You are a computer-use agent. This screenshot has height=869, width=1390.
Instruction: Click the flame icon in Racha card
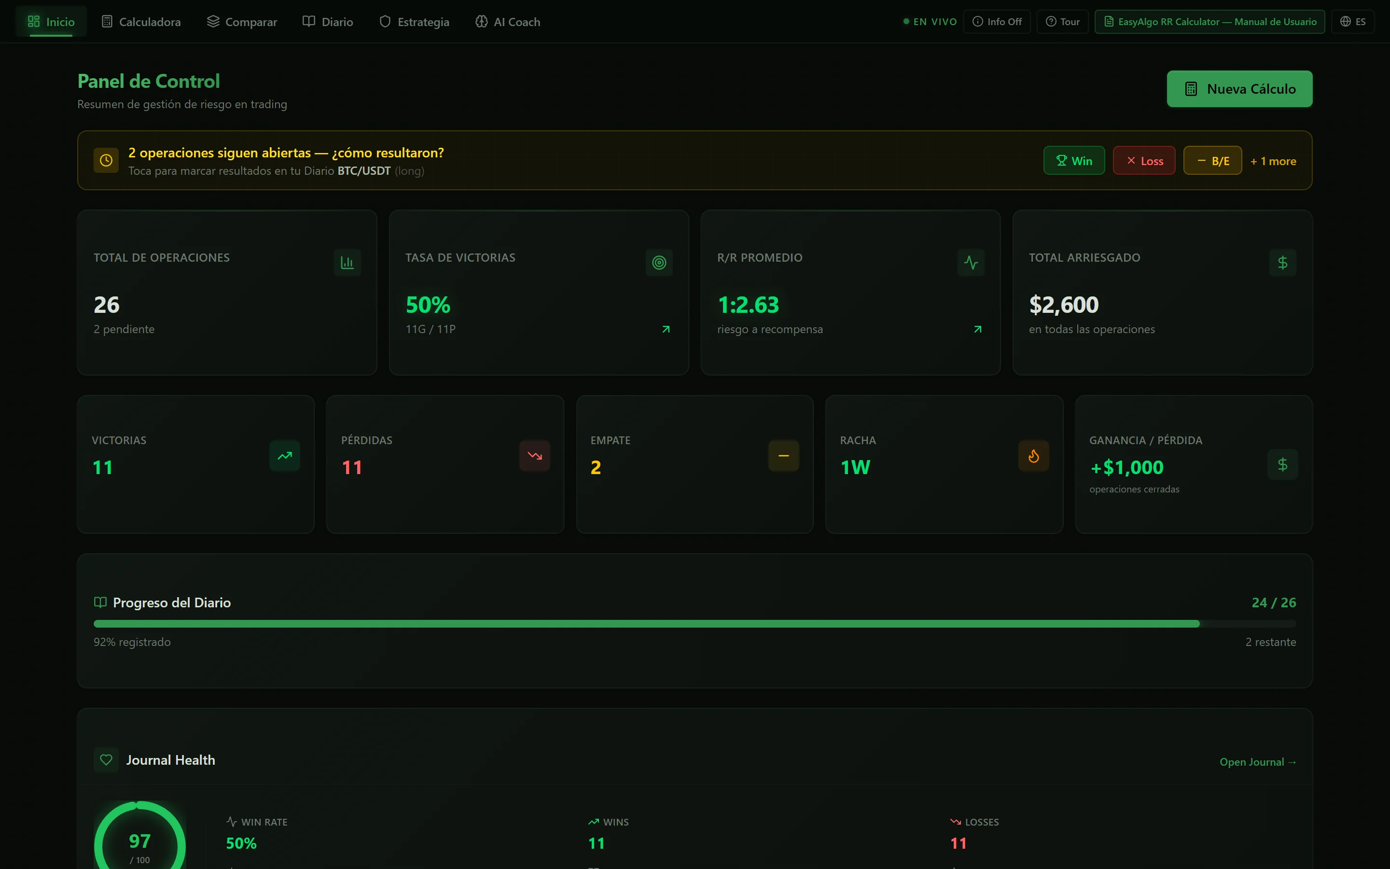point(1034,456)
